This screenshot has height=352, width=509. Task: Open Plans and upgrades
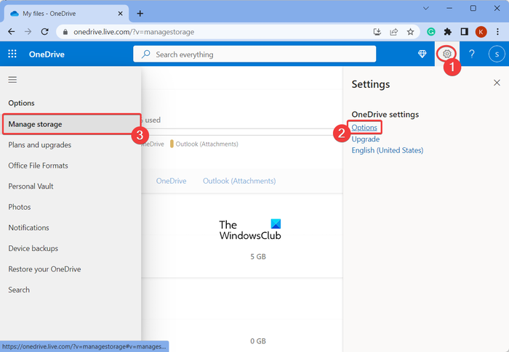point(39,145)
